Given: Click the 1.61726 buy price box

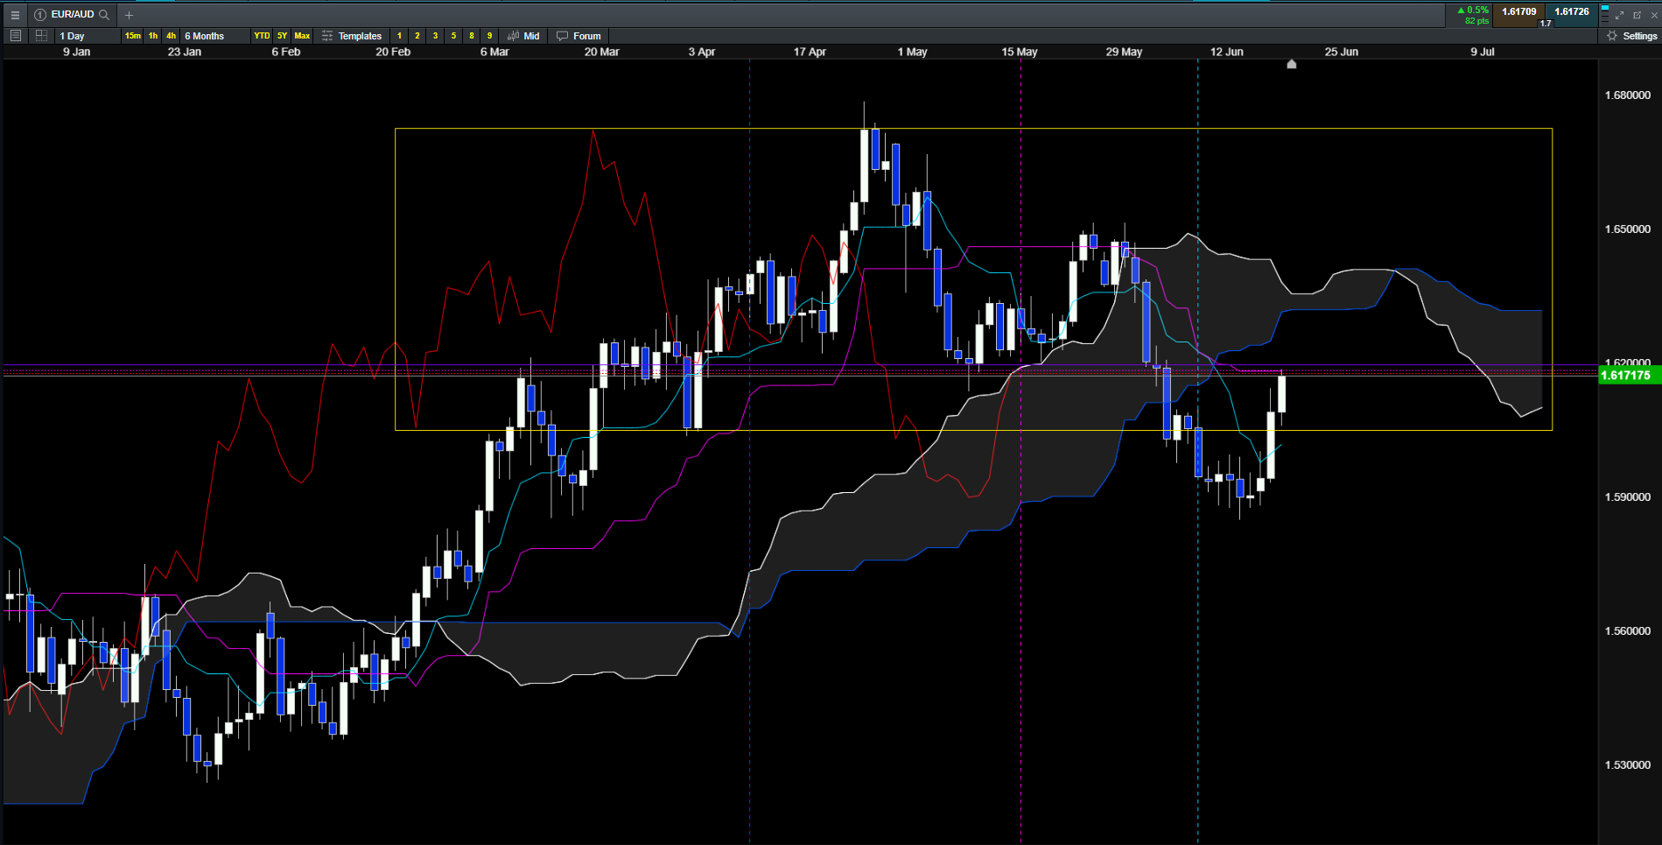Looking at the screenshot, I should click(x=1572, y=15).
